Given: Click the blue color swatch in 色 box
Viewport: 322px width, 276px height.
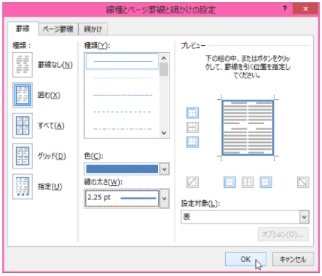Looking at the screenshot, I should pos(122,169).
